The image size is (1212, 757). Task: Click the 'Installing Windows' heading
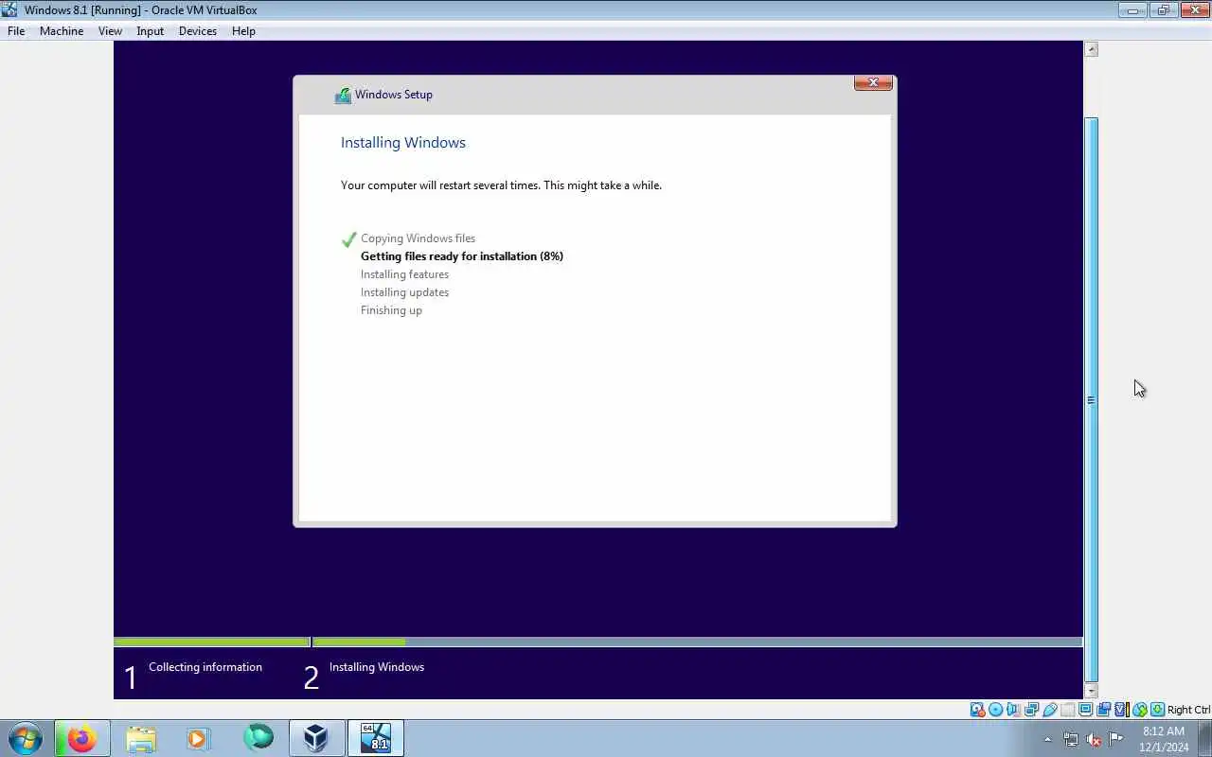tap(403, 143)
